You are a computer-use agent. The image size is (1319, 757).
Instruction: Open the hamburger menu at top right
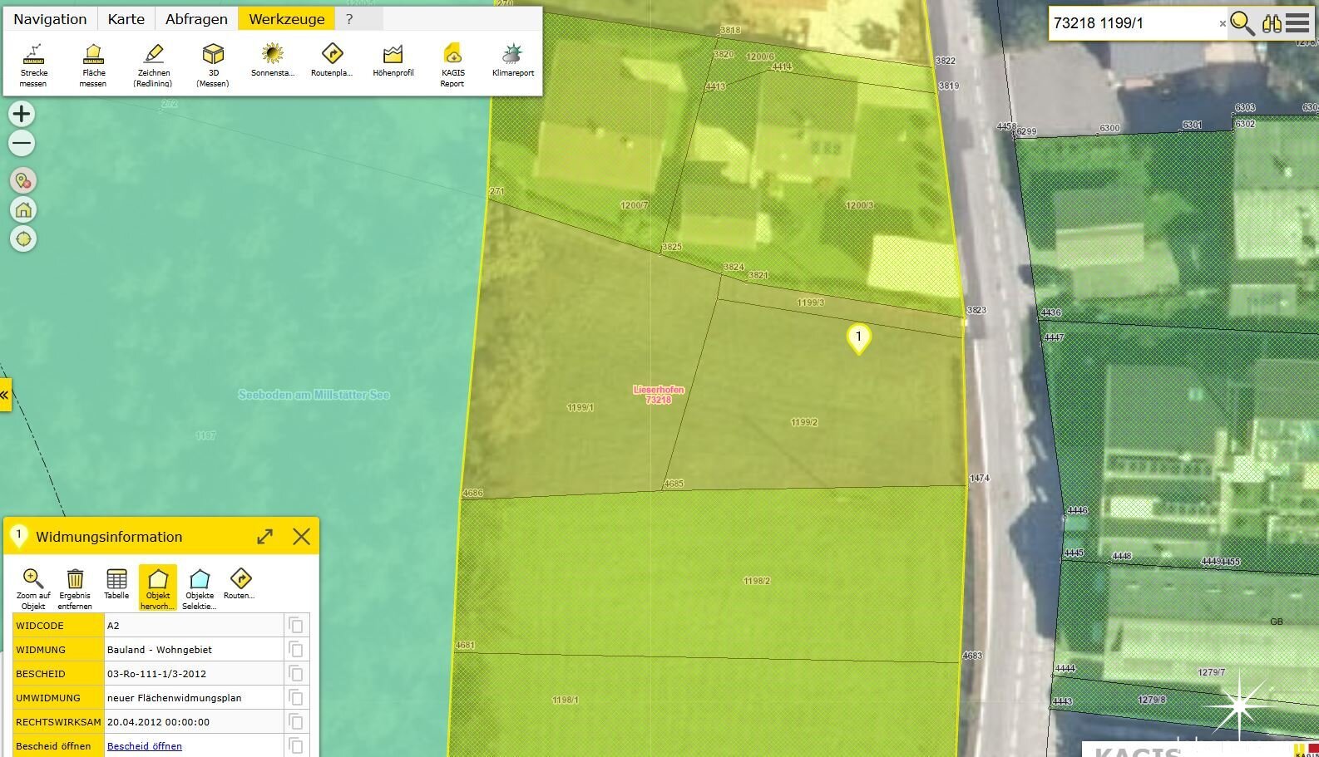[x=1297, y=22]
